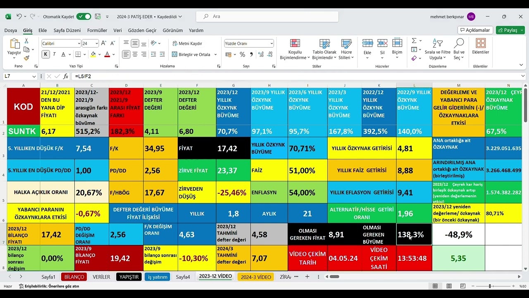The height and width of the screenshot is (298, 529).
Task: Click the formula bar showing =L5/F2
Action: (x=295, y=76)
